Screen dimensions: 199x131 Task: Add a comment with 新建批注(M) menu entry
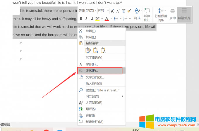101,122
